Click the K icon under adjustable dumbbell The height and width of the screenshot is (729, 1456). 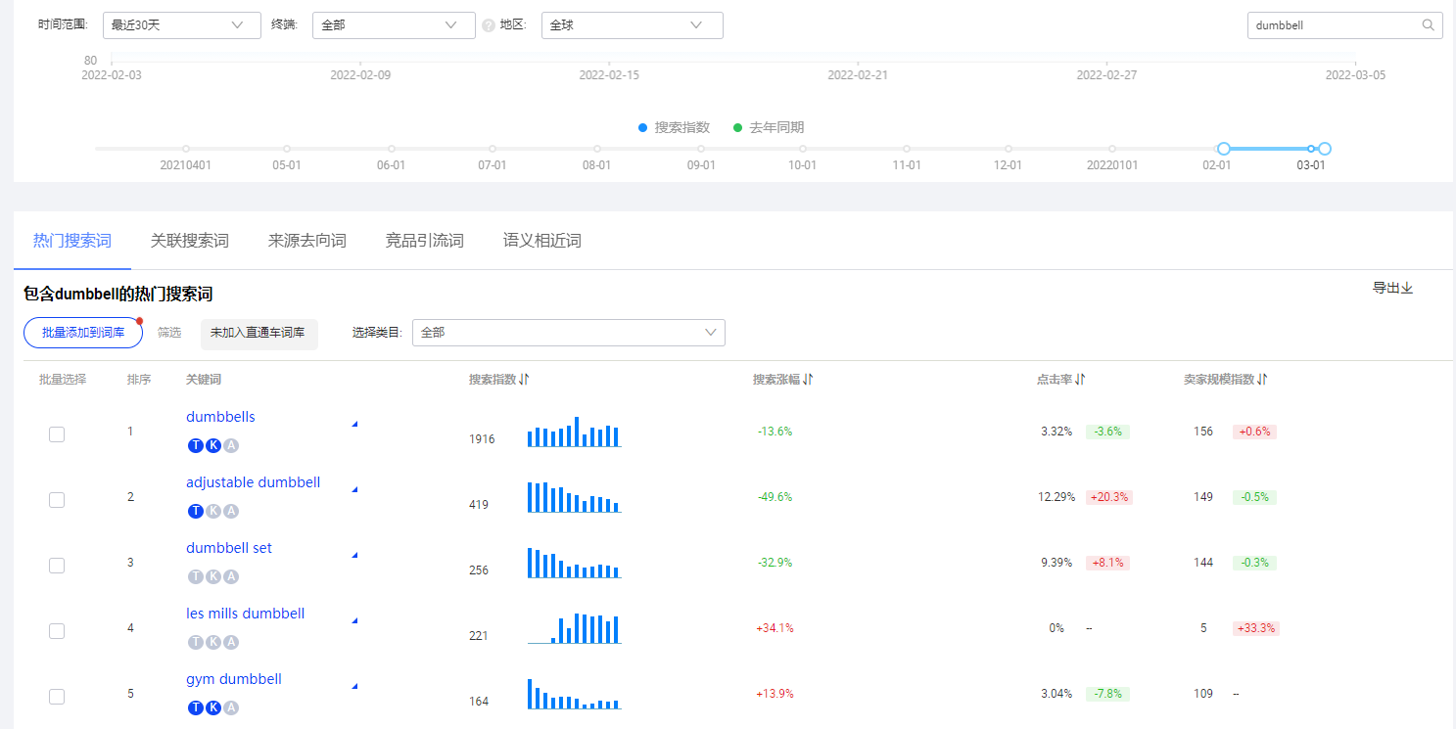coord(213,511)
